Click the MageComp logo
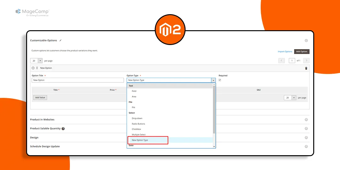The height and width of the screenshot is (170, 340). 32,12
